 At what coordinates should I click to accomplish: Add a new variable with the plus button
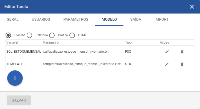[15, 78]
